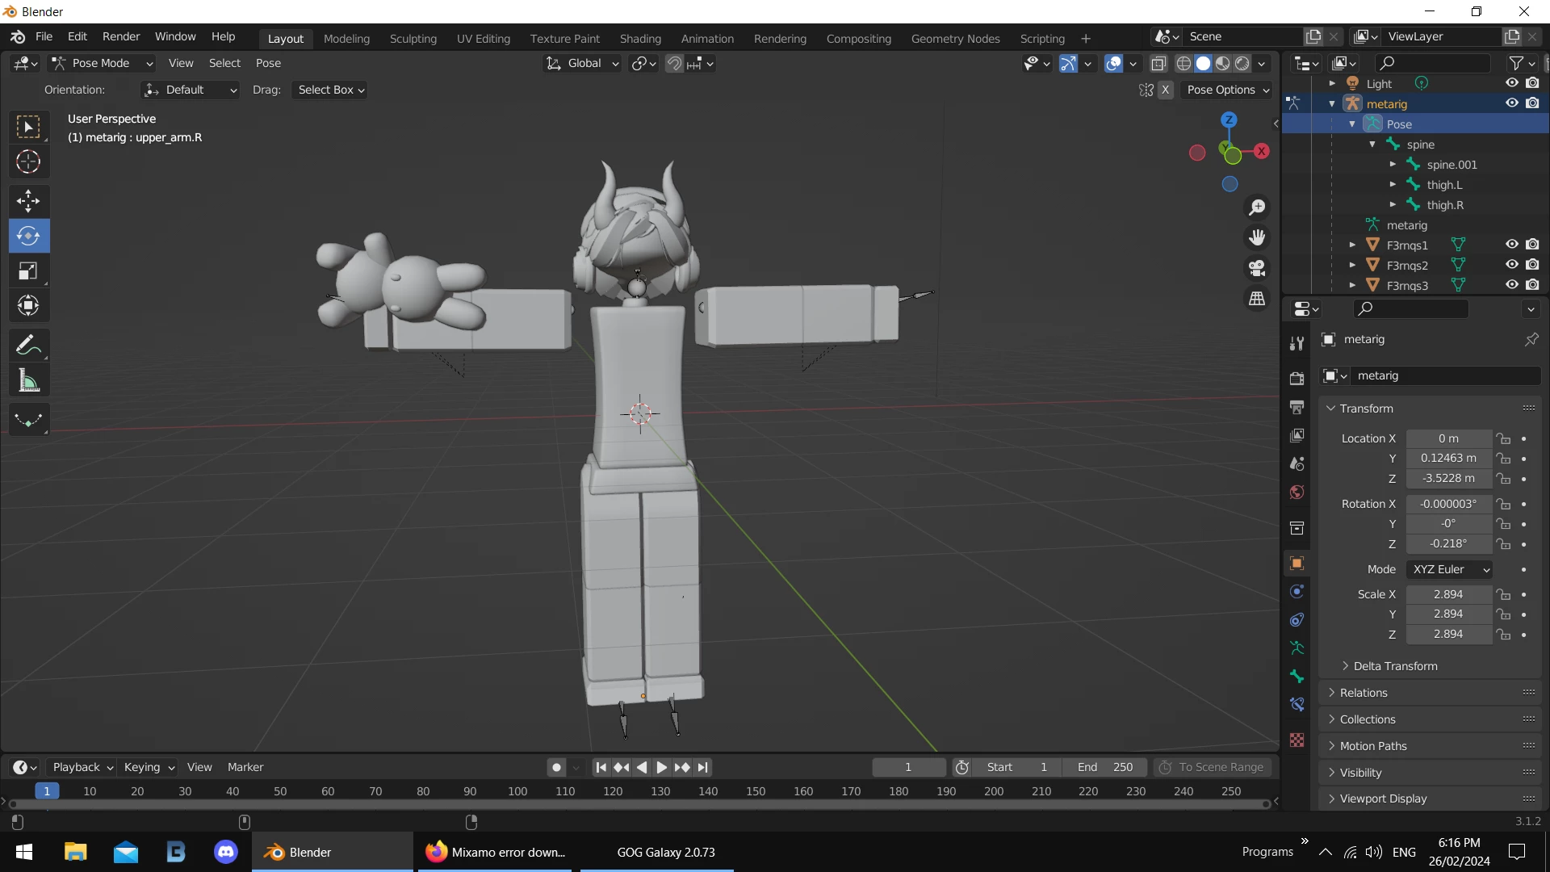Click the Cursor tool icon
This screenshot has width=1550, height=872.
click(x=28, y=161)
